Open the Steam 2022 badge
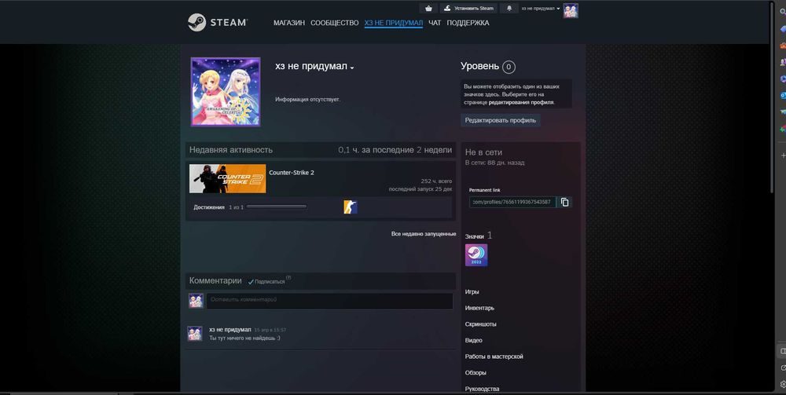Screen dimensions: 786x395 coord(476,254)
